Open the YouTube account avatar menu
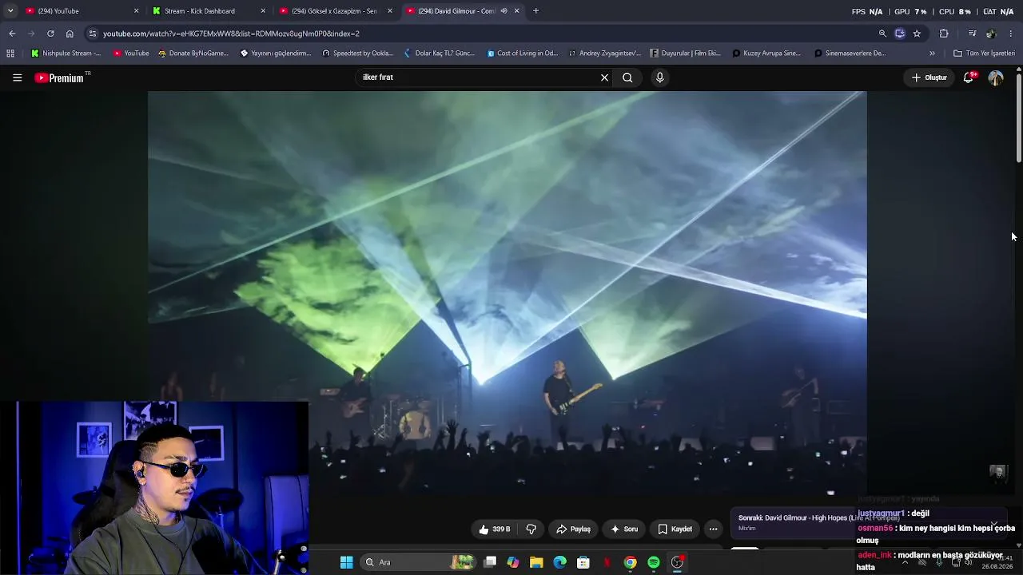1023x575 pixels. click(x=996, y=77)
